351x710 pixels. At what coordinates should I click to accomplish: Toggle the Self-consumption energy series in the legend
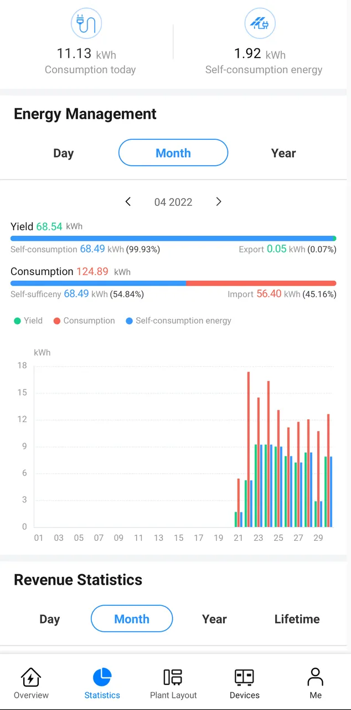point(178,321)
